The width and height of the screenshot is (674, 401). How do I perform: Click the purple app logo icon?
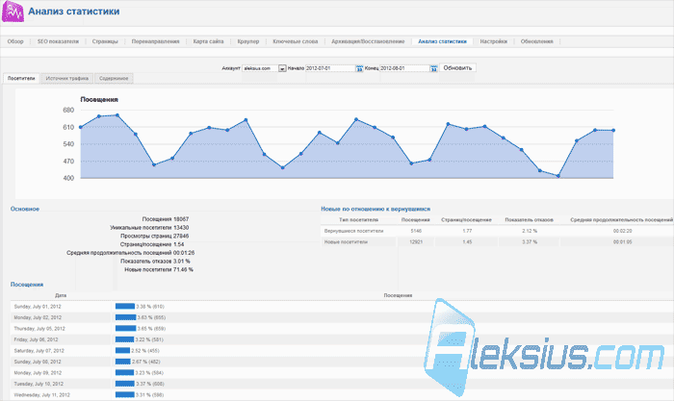point(13,12)
